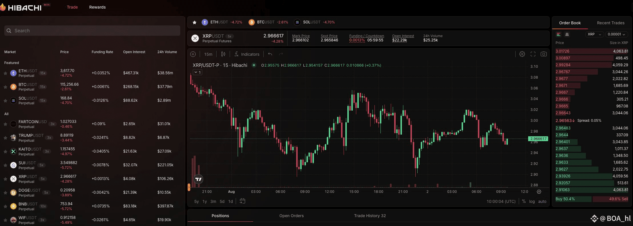This screenshot has height=226, width=633.
Task: Favorite the BTCUSDT market star
Action: pyautogui.click(x=5, y=87)
